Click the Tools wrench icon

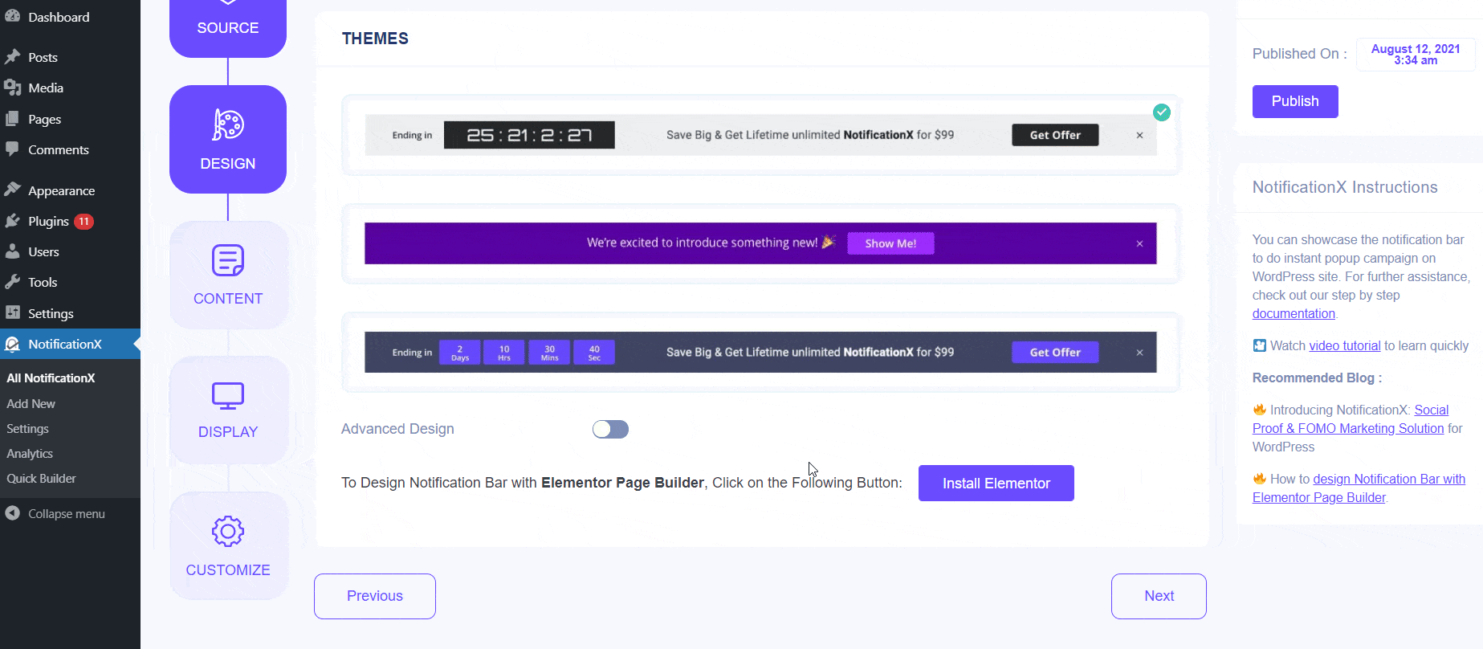coord(12,282)
